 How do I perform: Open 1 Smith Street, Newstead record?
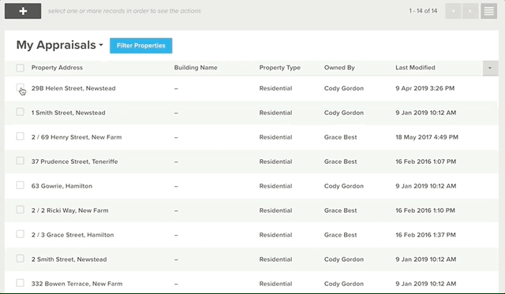tap(69, 113)
